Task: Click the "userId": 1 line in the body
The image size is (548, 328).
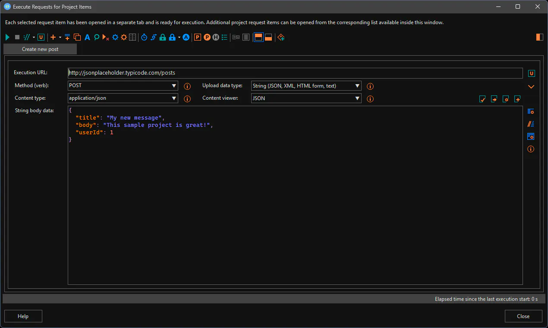Action: pyautogui.click(x=94, y=132)
